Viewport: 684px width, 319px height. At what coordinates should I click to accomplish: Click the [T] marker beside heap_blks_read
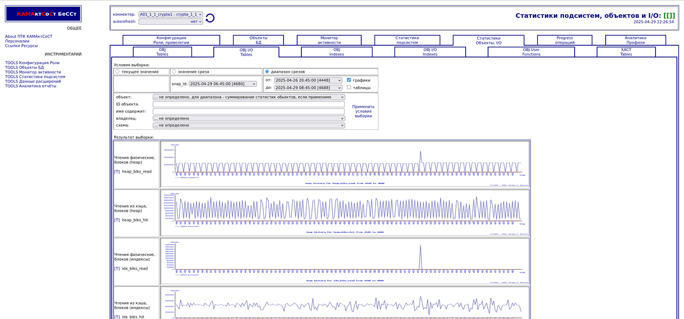(117, 171)
